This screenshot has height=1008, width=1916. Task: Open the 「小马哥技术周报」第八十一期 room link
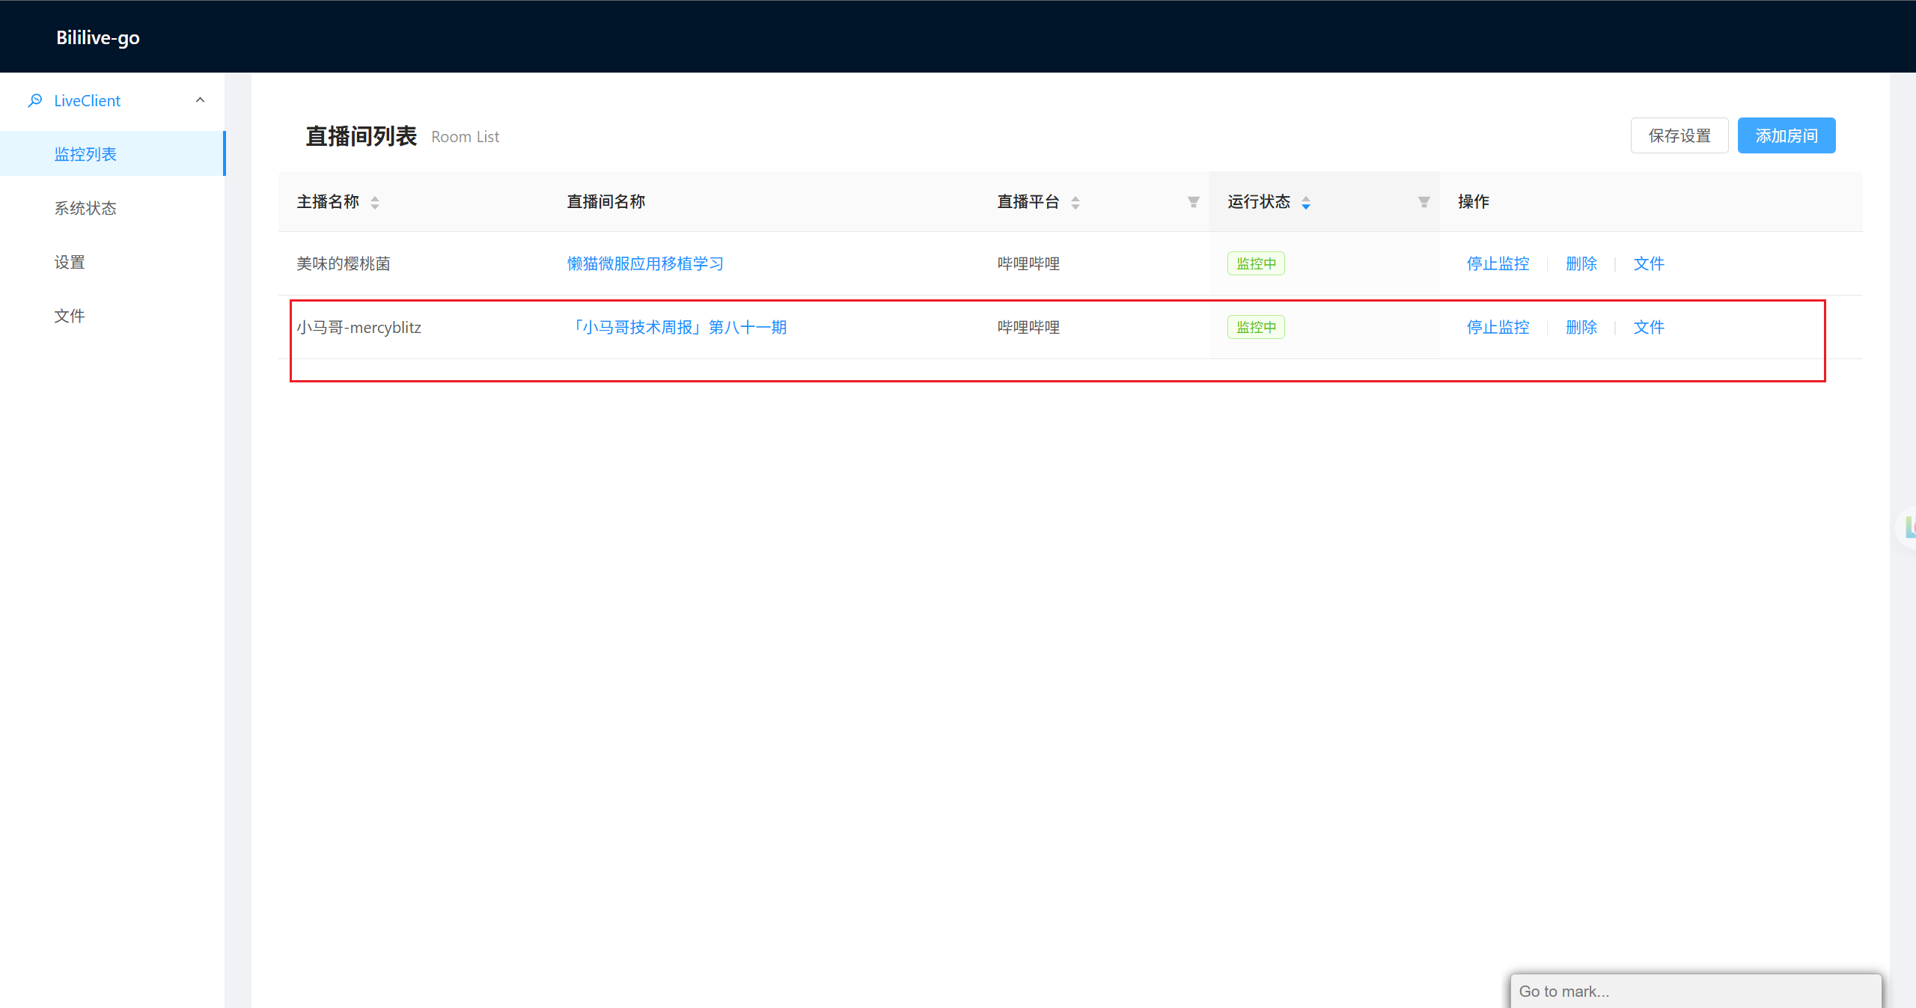click(677, 327)
